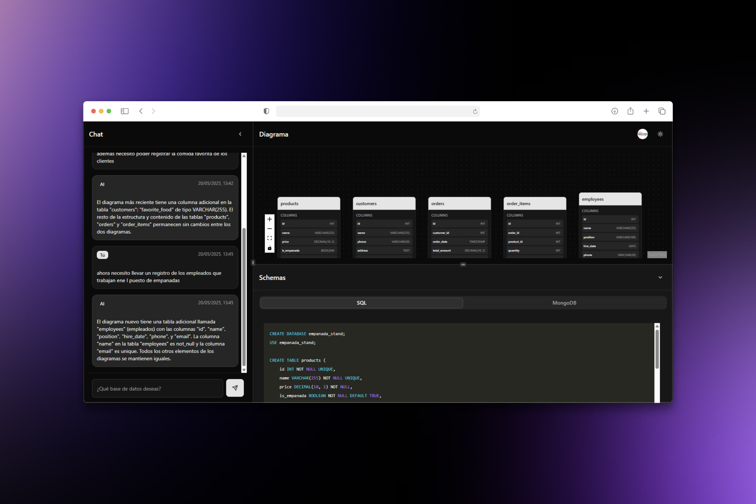Zoom in on the diagram canvas
The height and width of the screenshot is (504, 756).
point(269,219)
